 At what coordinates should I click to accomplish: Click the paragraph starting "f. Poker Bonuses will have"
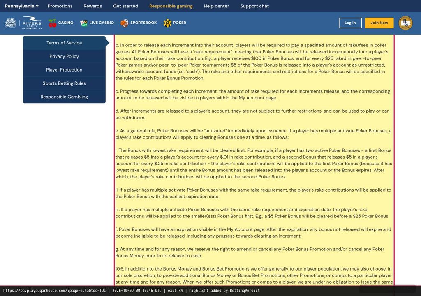254,233
